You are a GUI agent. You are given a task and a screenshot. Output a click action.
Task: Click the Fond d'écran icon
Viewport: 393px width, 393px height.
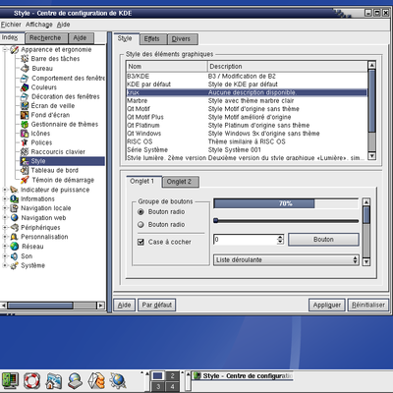tap(25, 115)
